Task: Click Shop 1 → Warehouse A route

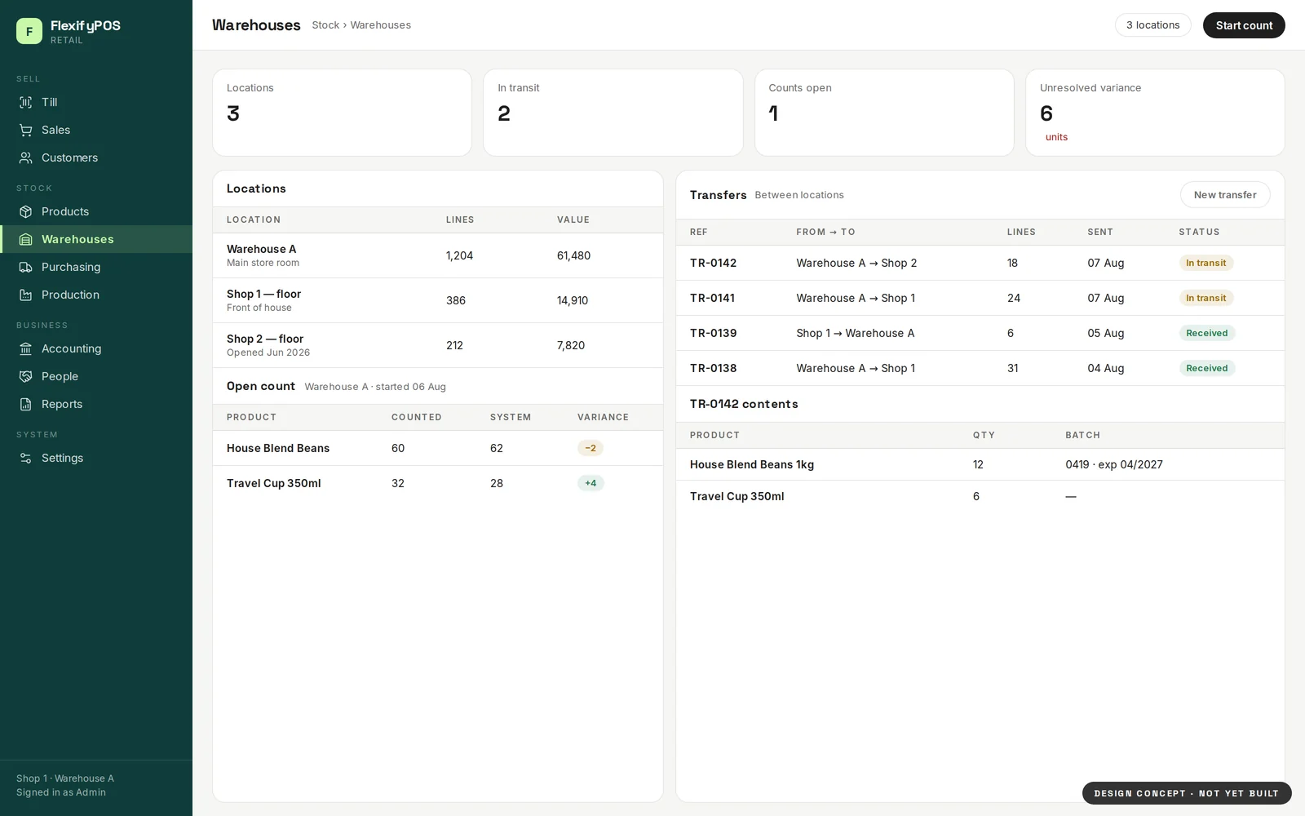Action: pos(856,333)
